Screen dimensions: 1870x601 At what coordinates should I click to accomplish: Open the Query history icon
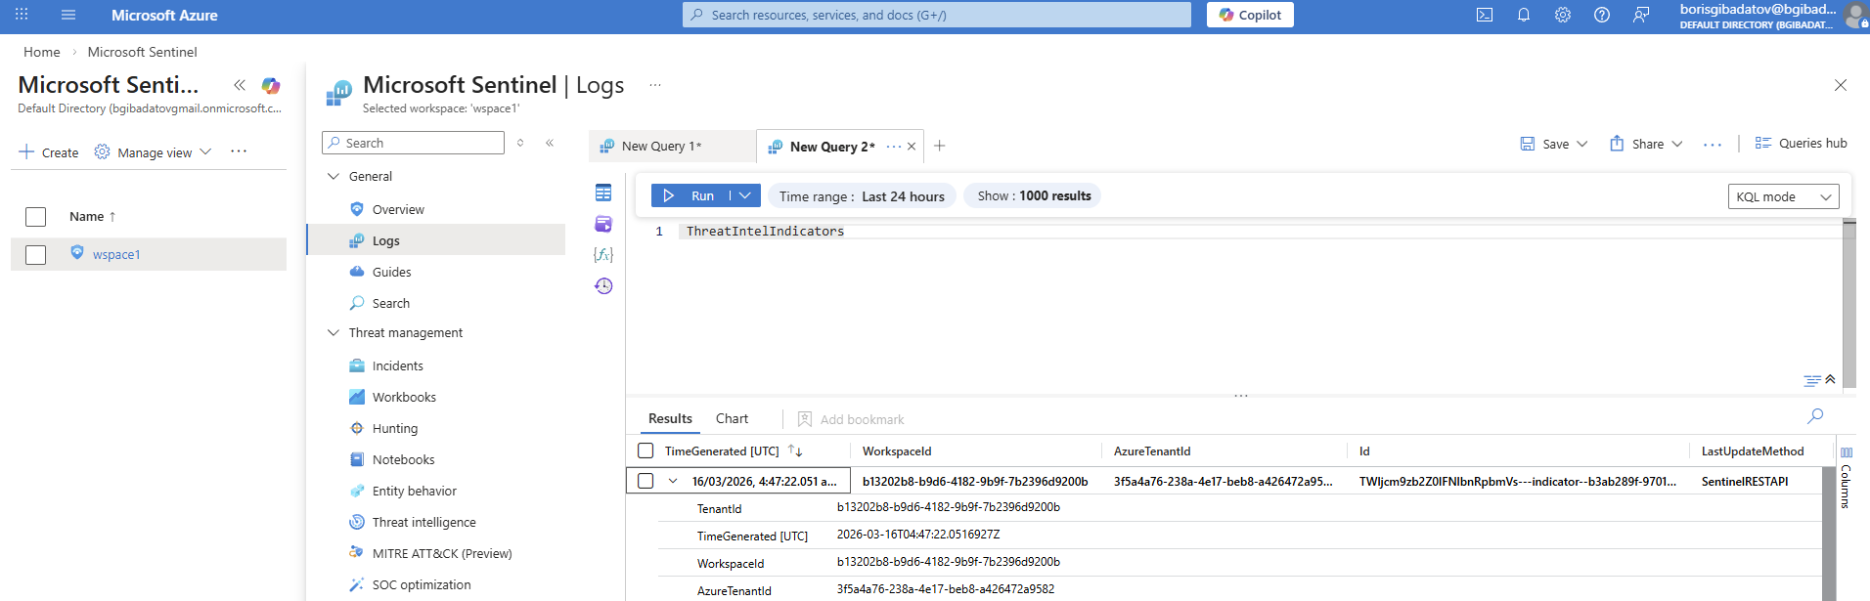point(603,286)
